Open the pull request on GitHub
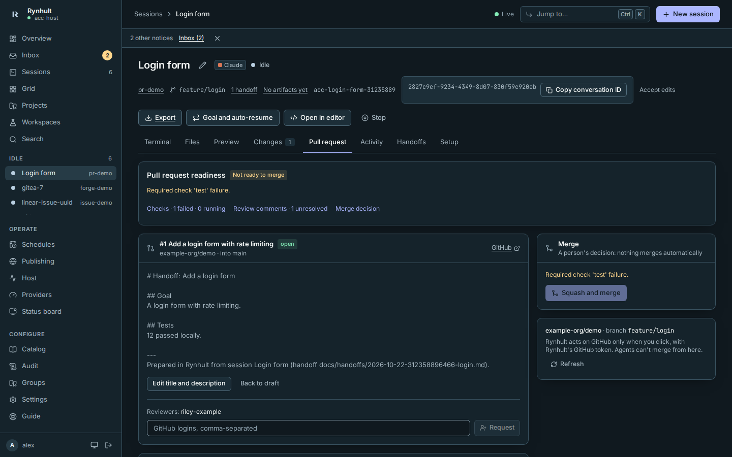 (505, 248)
